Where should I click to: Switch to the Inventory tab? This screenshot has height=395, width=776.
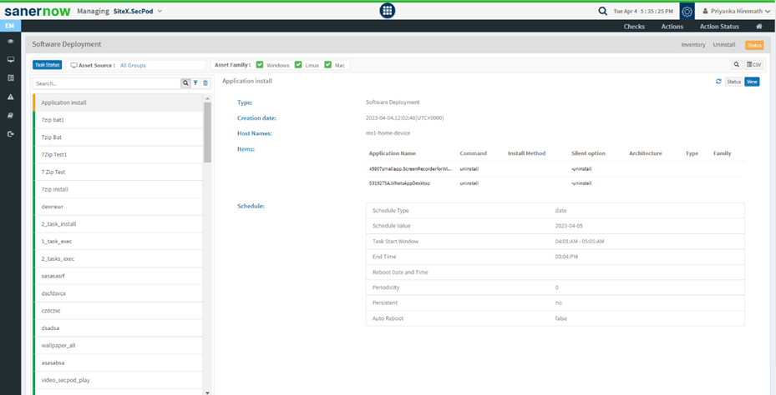coord(692,44)
